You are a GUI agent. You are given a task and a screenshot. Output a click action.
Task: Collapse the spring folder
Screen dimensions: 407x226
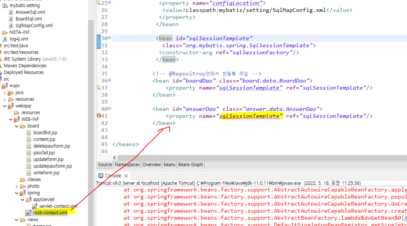click(x=17, y=193)
